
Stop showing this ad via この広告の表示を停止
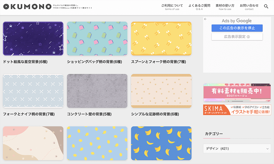(x=237, y=28)
